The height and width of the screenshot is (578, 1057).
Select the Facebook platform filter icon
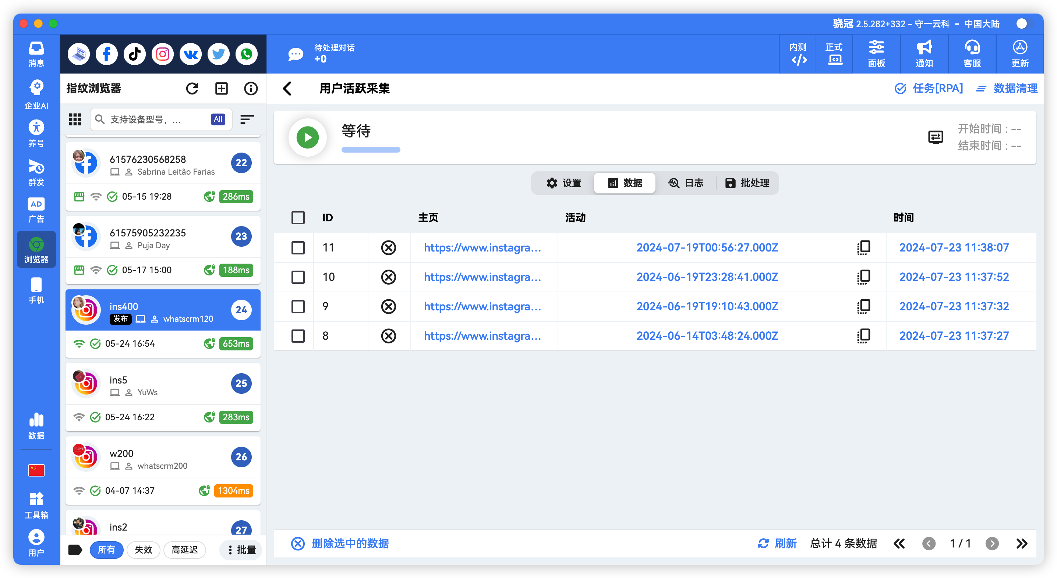[x=106, y=54]
